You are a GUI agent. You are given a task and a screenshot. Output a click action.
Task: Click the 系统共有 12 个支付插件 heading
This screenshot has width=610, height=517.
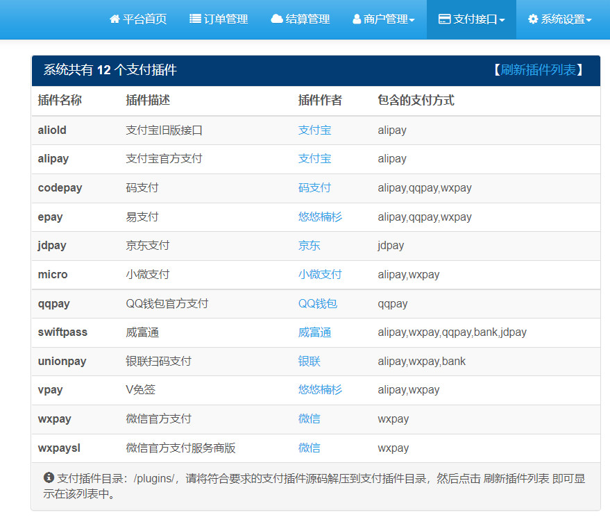click(110, 70)
